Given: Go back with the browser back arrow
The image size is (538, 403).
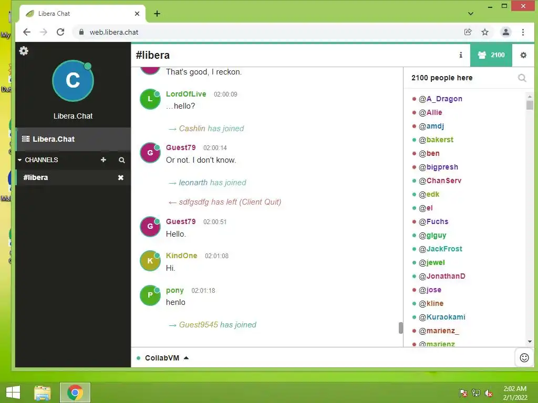Looking at the screenshot, I should pos(26,32).
